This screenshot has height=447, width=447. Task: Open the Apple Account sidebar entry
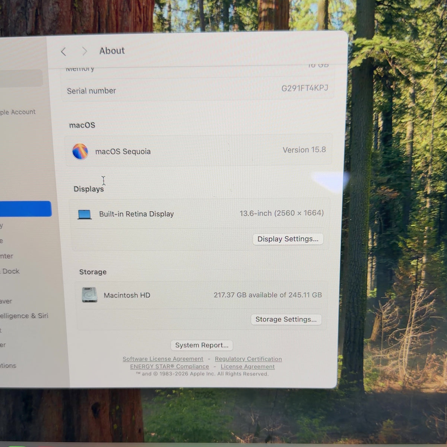[x=18, y=112]
